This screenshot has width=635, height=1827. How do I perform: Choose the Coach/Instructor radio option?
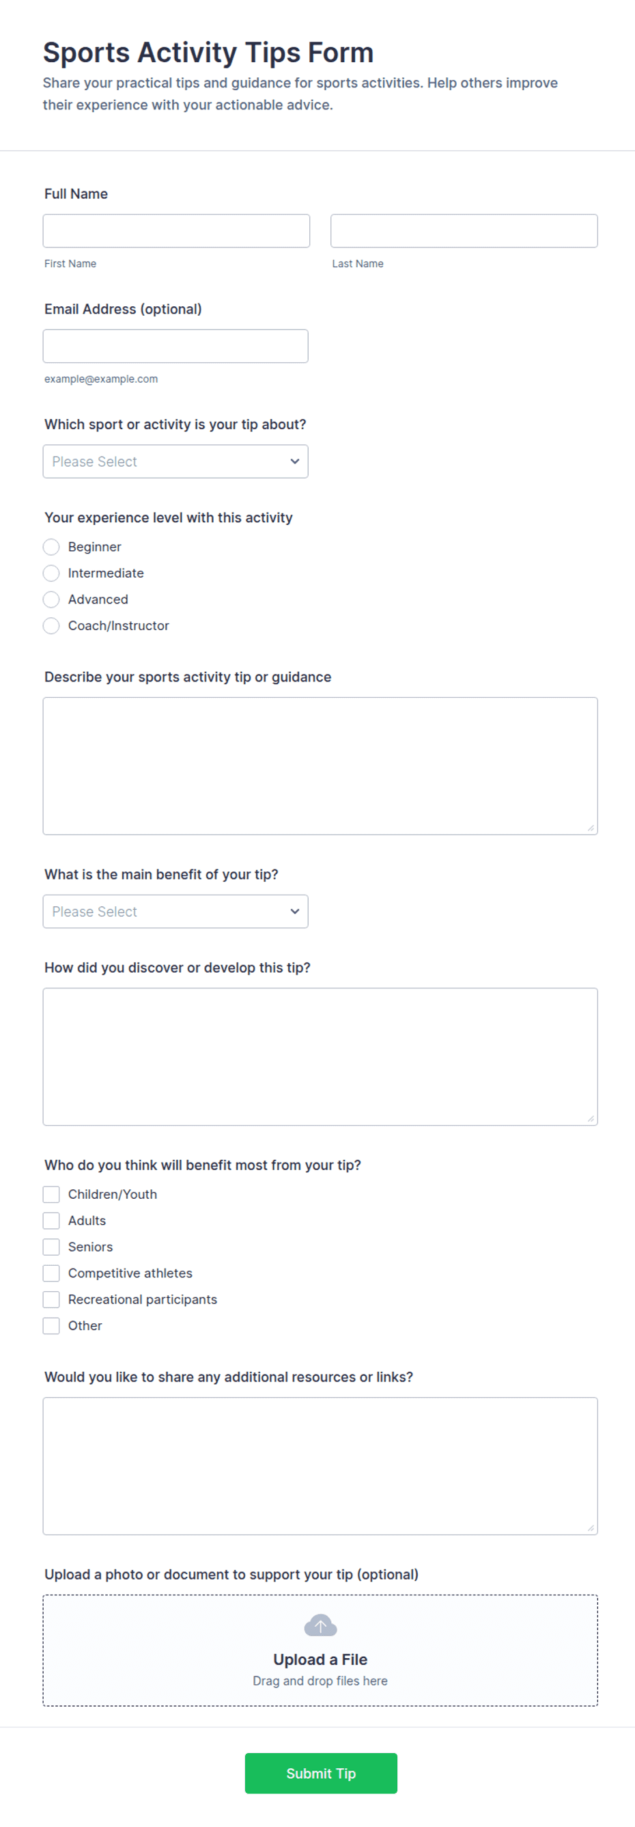click(51, 625)
